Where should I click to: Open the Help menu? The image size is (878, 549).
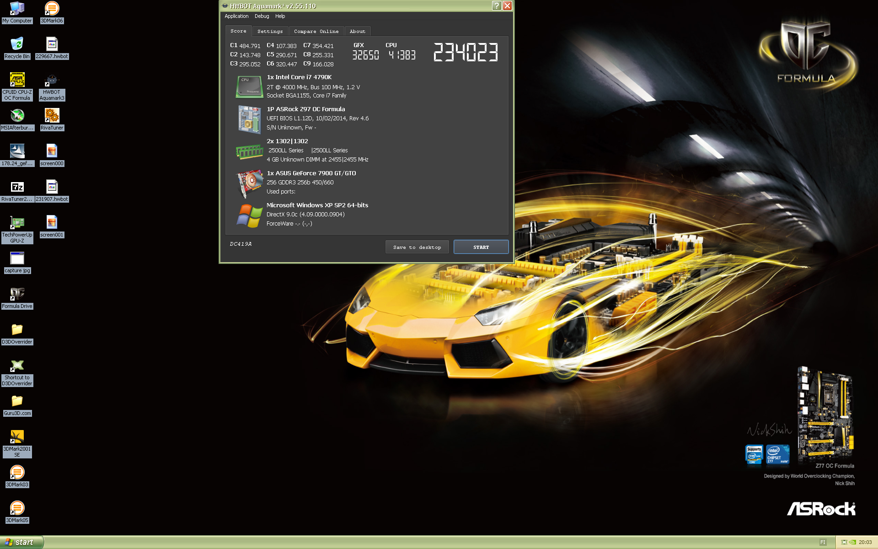point(280,16)
